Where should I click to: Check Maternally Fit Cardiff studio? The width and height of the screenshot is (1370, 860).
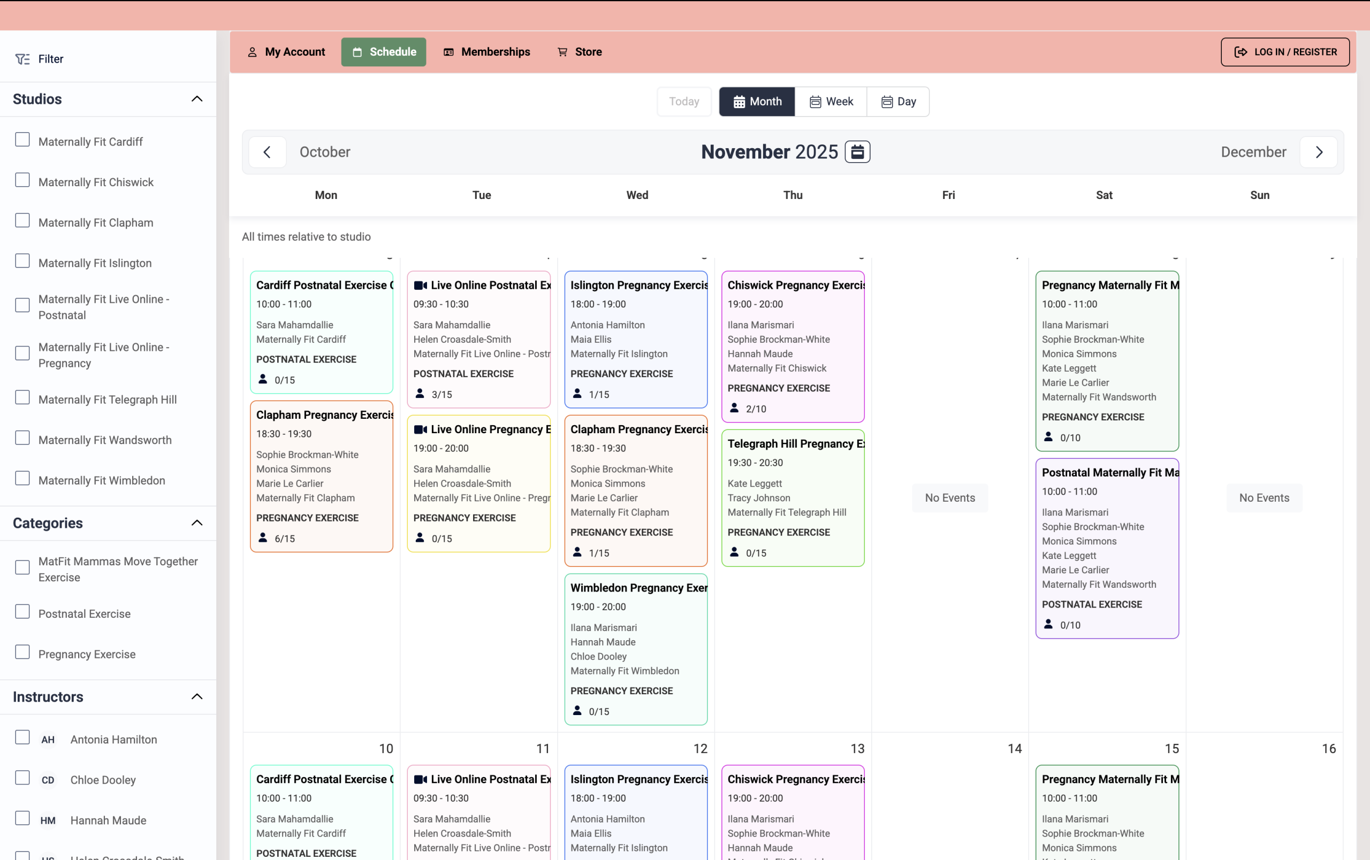point(22,140)
